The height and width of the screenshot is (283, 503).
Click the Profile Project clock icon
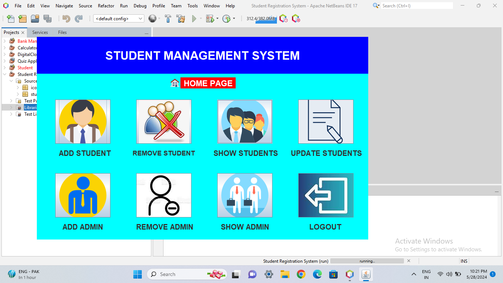(x=226, y=18)
